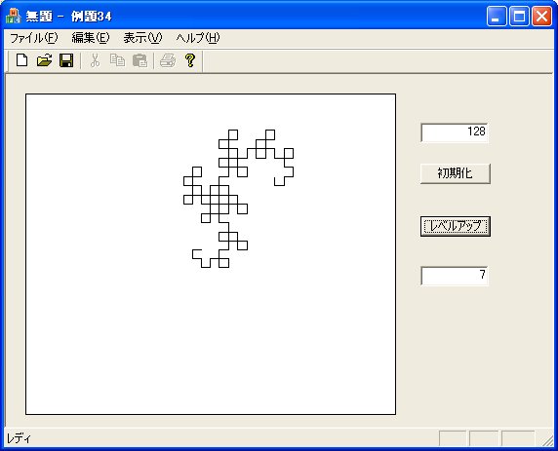Open the ファイル(F) menu

click(33, 38)
